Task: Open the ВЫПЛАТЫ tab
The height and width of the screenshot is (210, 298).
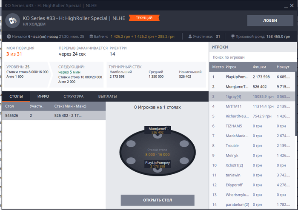Action: [x=108, y=96]
